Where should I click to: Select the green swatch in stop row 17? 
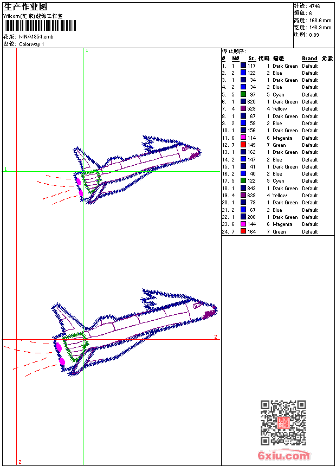243,180
